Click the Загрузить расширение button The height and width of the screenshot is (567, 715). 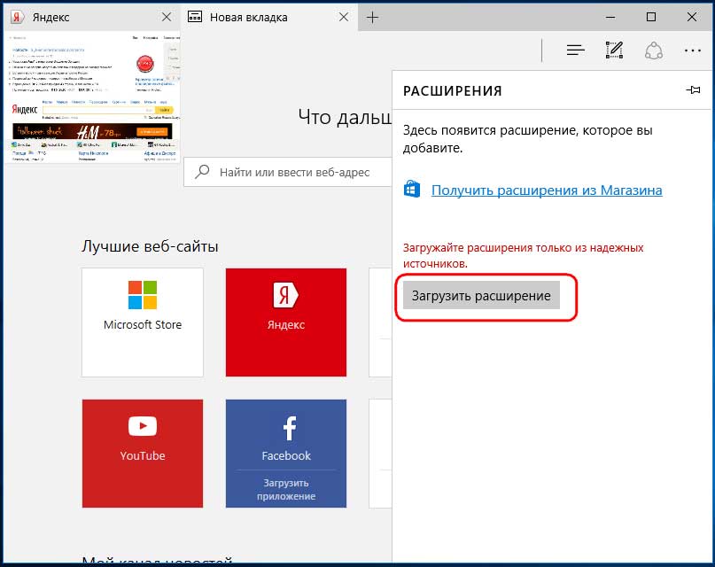coord(481,296)
